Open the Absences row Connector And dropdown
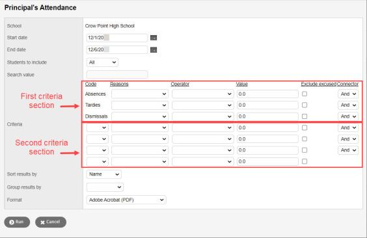 pos(348,94)
